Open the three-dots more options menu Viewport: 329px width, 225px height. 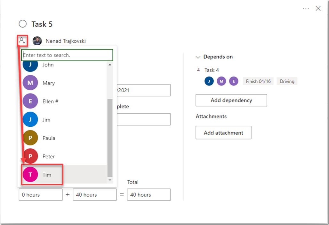[x=306, y=9]
